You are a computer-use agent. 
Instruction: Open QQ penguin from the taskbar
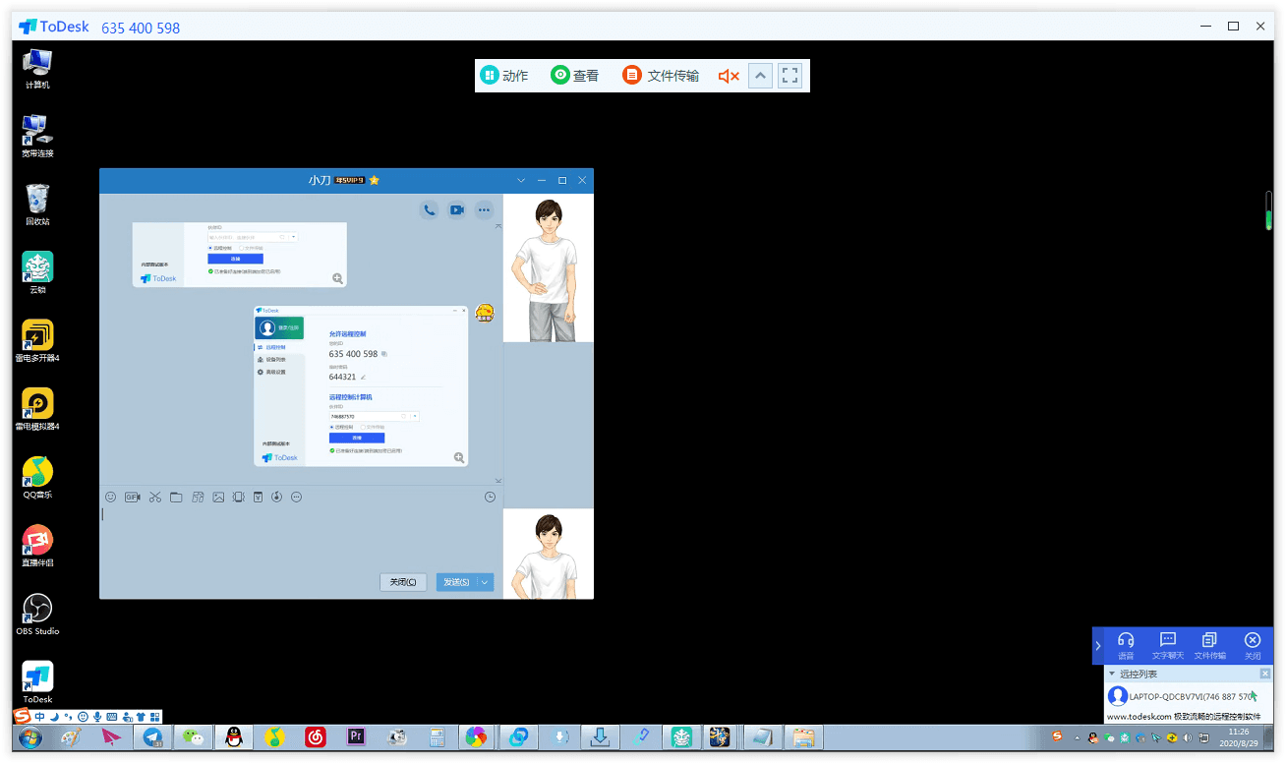click(x=234, y=736)
